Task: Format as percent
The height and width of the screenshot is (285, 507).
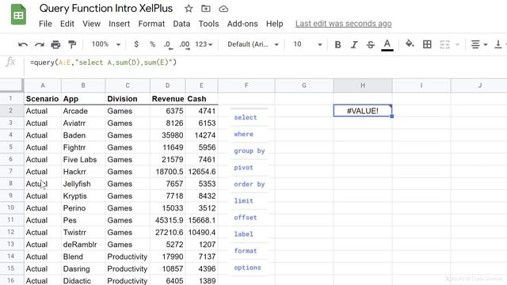Action: pyautogui.click(x=152, y=44)
